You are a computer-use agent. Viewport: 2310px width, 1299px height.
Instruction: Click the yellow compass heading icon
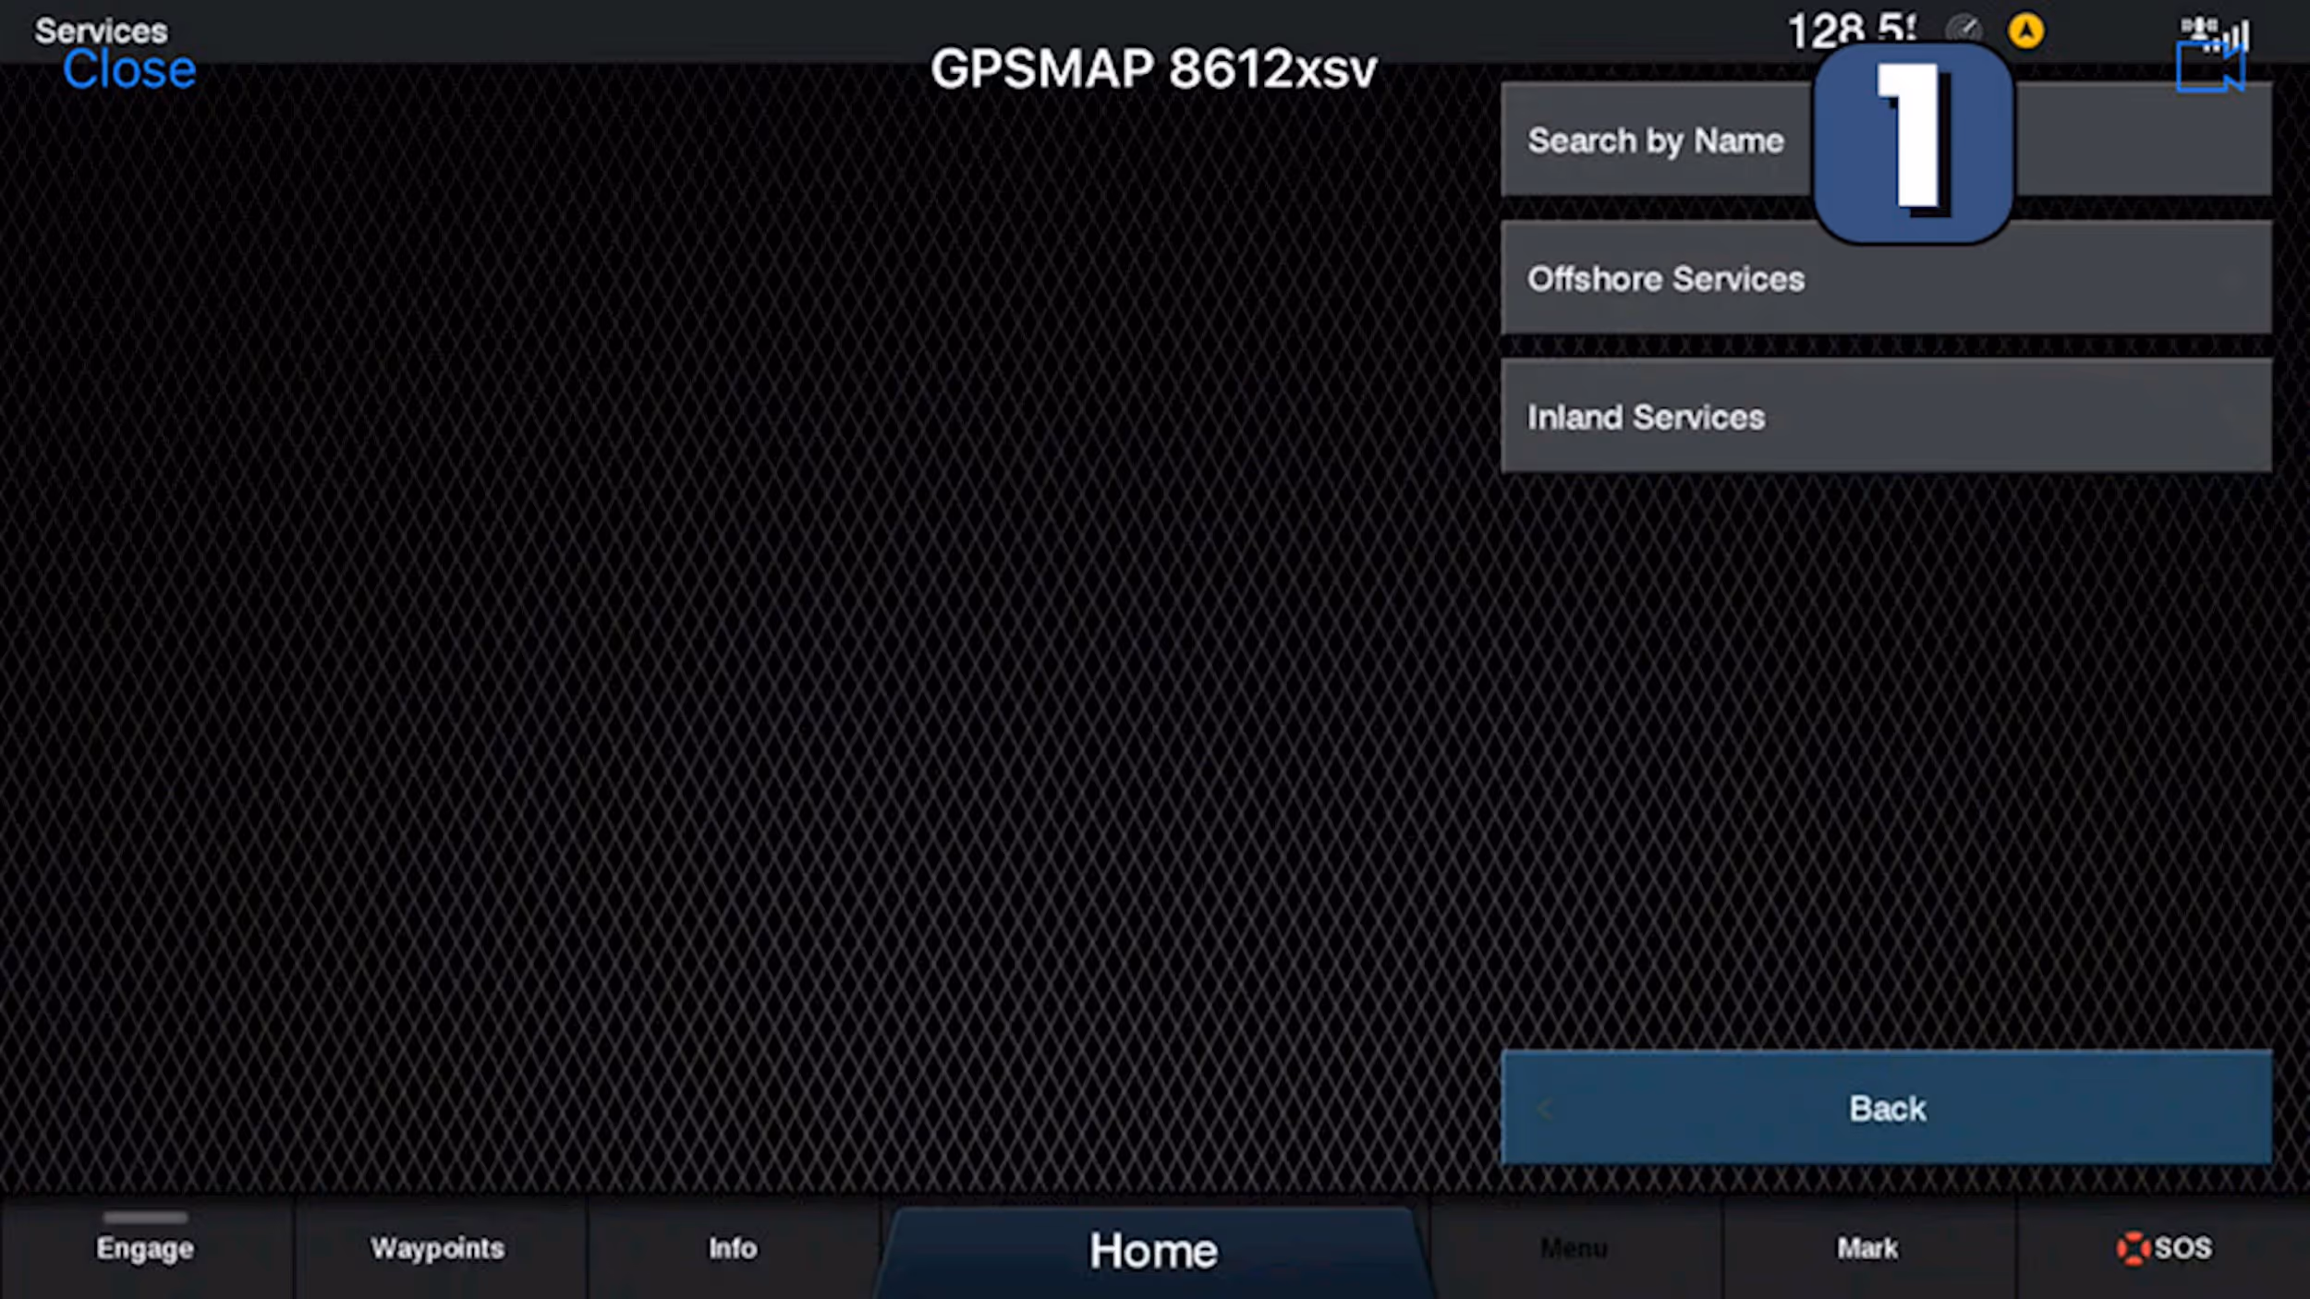2026,31
